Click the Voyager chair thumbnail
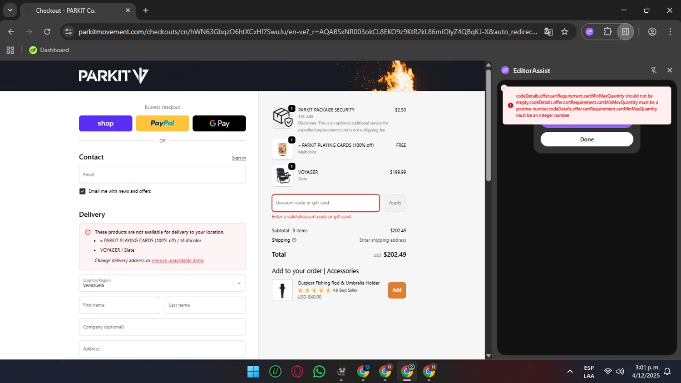 [282, 176]
